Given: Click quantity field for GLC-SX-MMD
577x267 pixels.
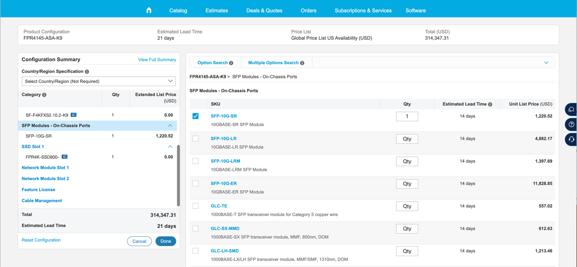Looking at the screenshot, I should (x=407, y=229).
